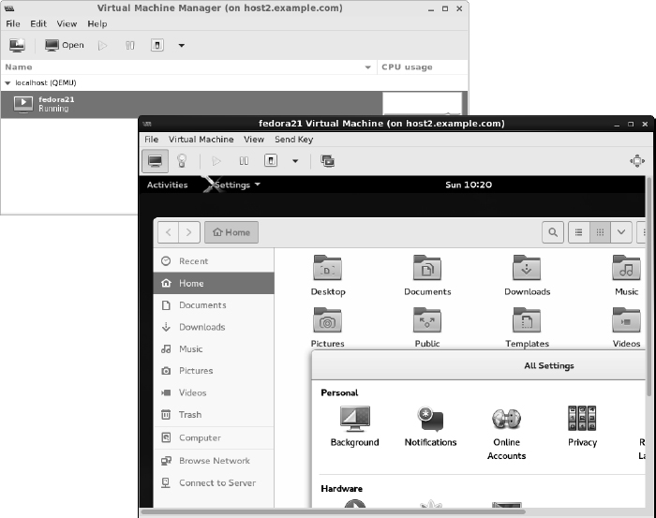The height and width of the screenshot is (518, 656).
Task: Click the Sun 10:20 clock
Action: coord(469,185)
